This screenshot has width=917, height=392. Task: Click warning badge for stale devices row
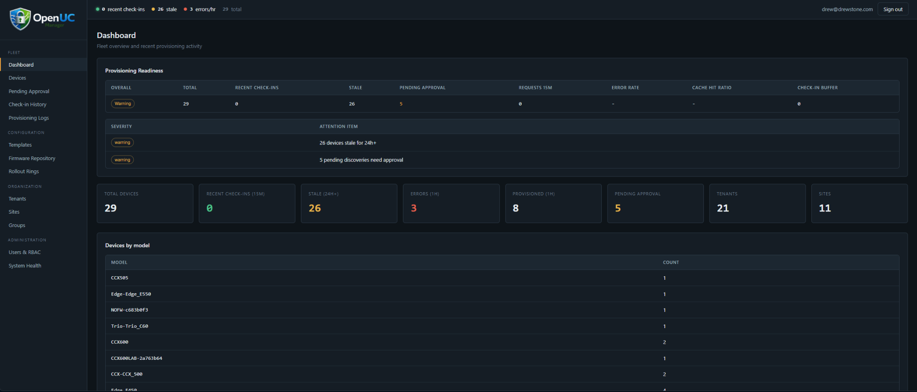[x=122, y=143]
